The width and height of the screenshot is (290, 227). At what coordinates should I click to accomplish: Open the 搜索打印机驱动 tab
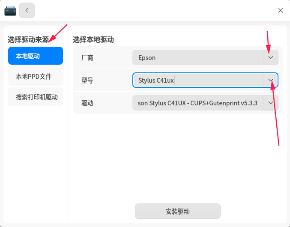click(x=36, y=97)
